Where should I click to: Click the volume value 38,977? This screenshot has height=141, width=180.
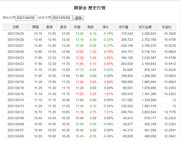(x=128, y=124)
